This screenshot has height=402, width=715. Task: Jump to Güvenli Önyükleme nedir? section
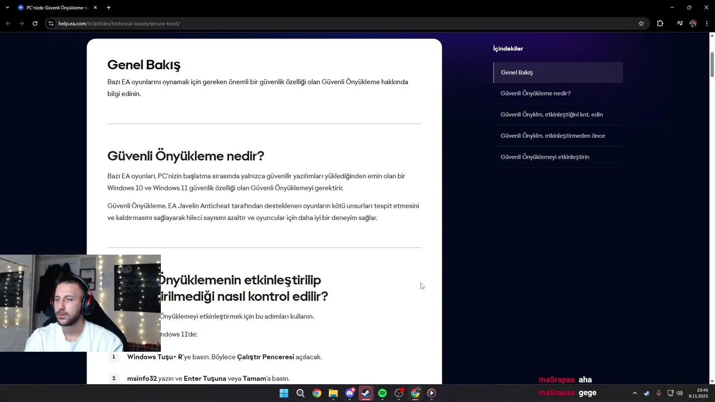(558, 93)
